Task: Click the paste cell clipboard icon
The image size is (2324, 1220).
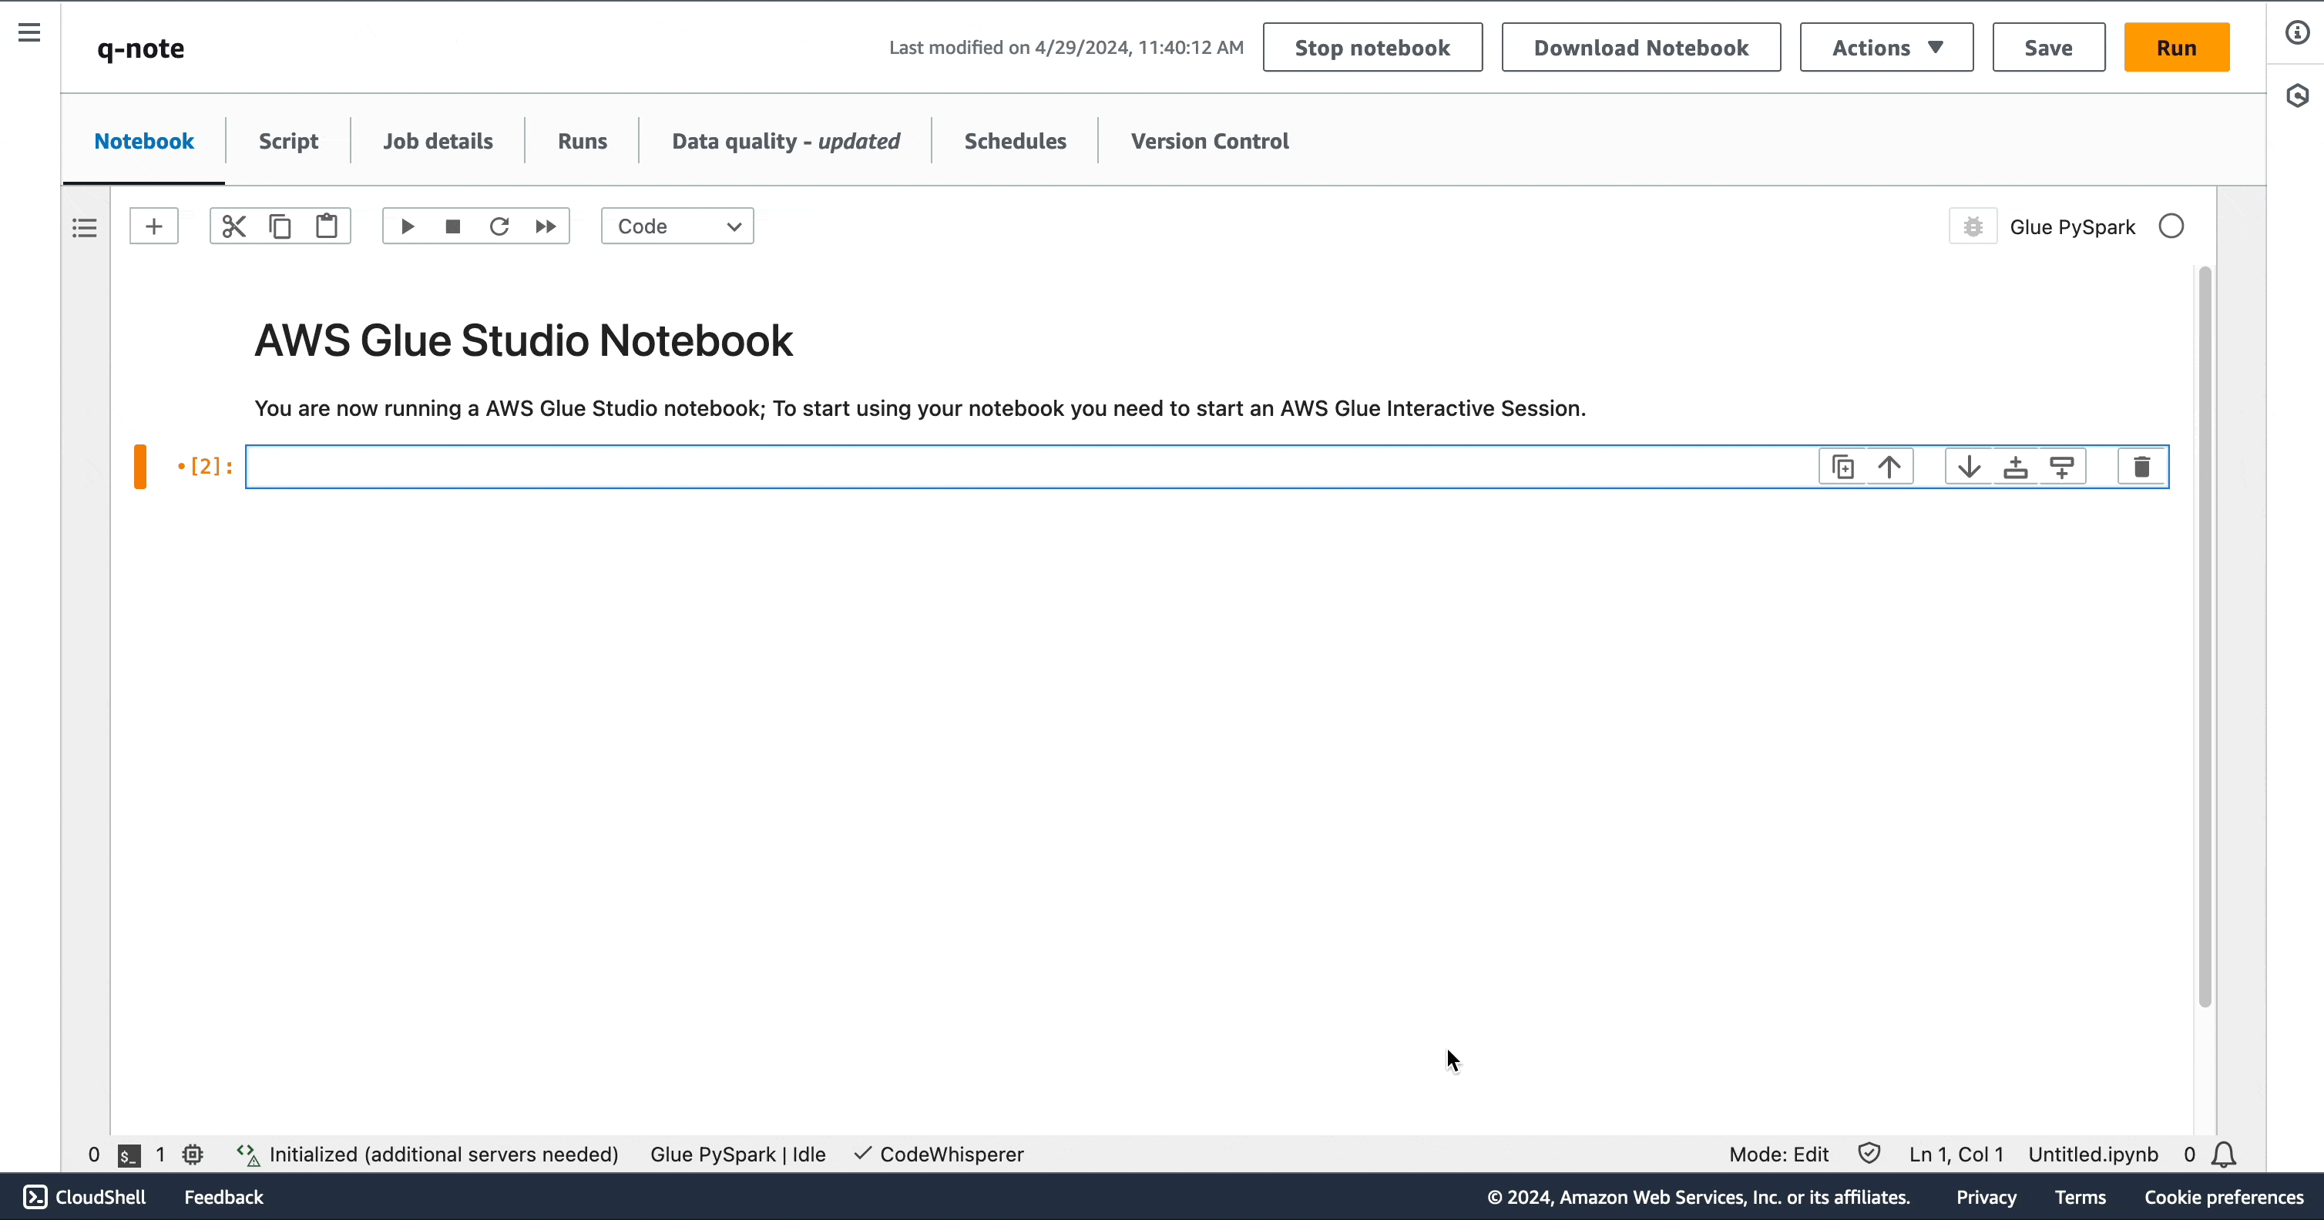Action: coord(327,226)
